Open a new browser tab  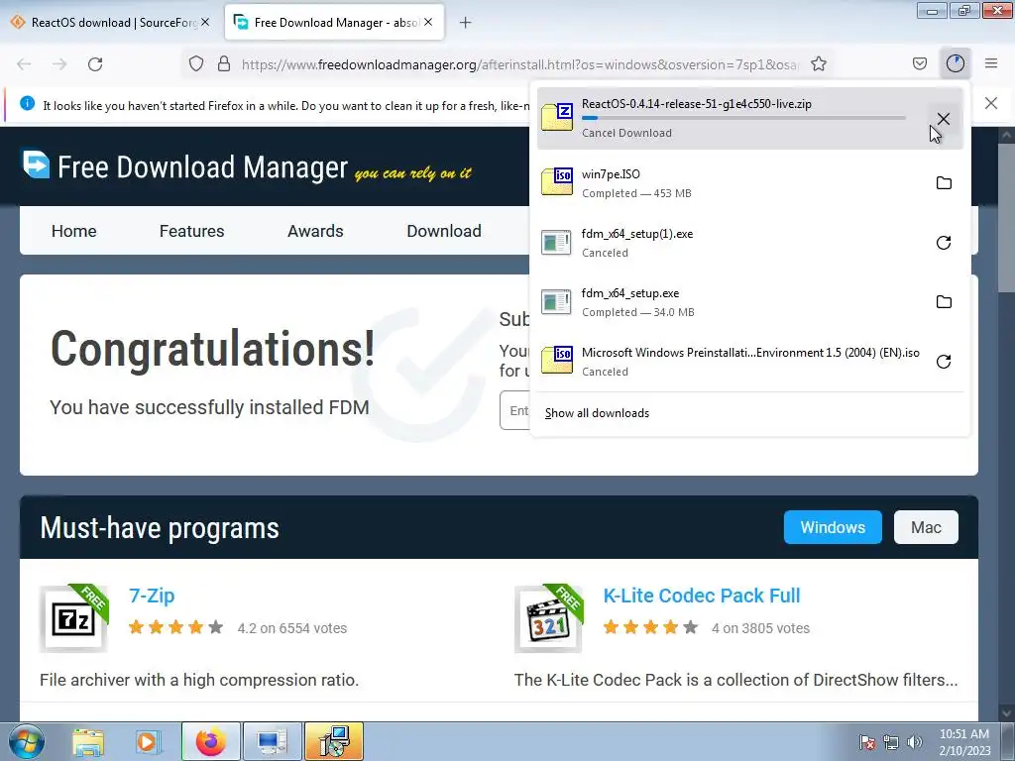tap(466, 23)
